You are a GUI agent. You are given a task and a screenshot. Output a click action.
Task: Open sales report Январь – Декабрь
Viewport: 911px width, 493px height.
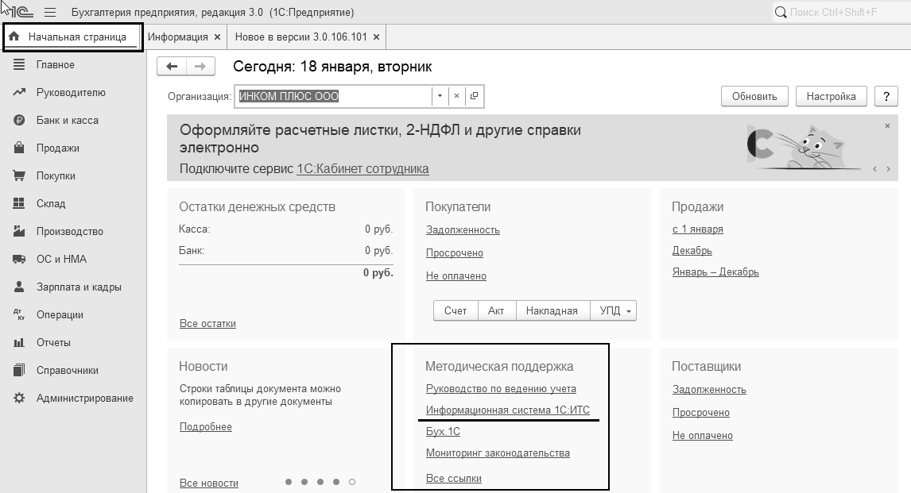click(715, 272)
